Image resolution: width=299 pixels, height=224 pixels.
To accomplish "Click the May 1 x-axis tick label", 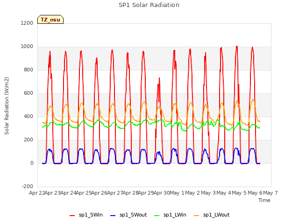I will pyautogui.click(x=177, y=193).
